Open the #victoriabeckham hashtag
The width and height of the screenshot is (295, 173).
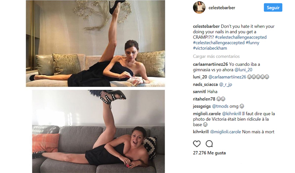210,48
